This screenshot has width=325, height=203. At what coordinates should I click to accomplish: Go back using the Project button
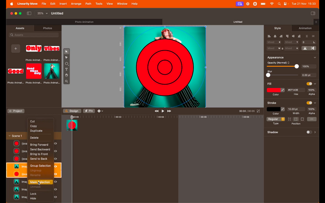point(16,111)
